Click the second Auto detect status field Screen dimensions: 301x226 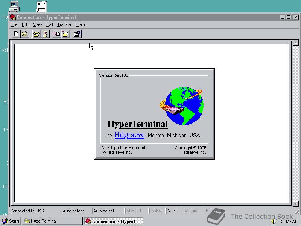point(108,211)
